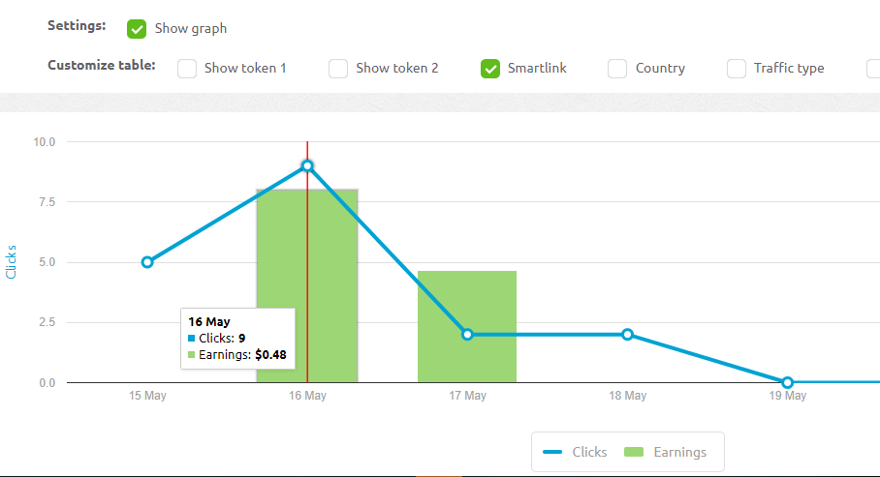Click the 16 May clicks data point
880x477 pixels.
[307, 165]
